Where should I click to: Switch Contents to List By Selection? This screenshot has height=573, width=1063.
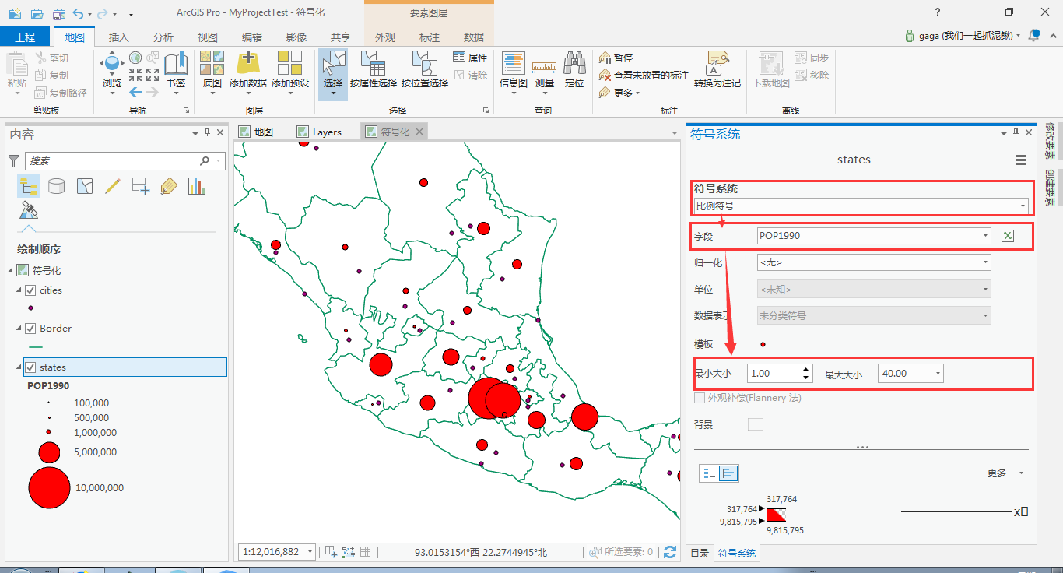(85, 185)
